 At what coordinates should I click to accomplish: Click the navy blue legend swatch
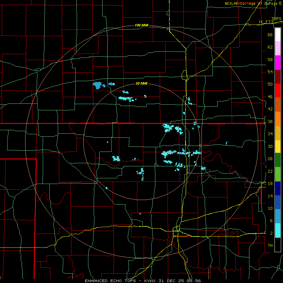pyautogui.click(x=278, y=188)
